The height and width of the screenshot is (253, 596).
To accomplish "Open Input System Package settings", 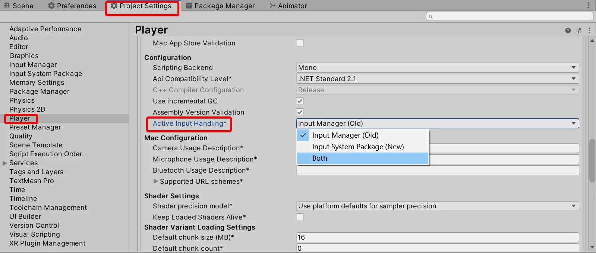I will (x=45, y=74).
